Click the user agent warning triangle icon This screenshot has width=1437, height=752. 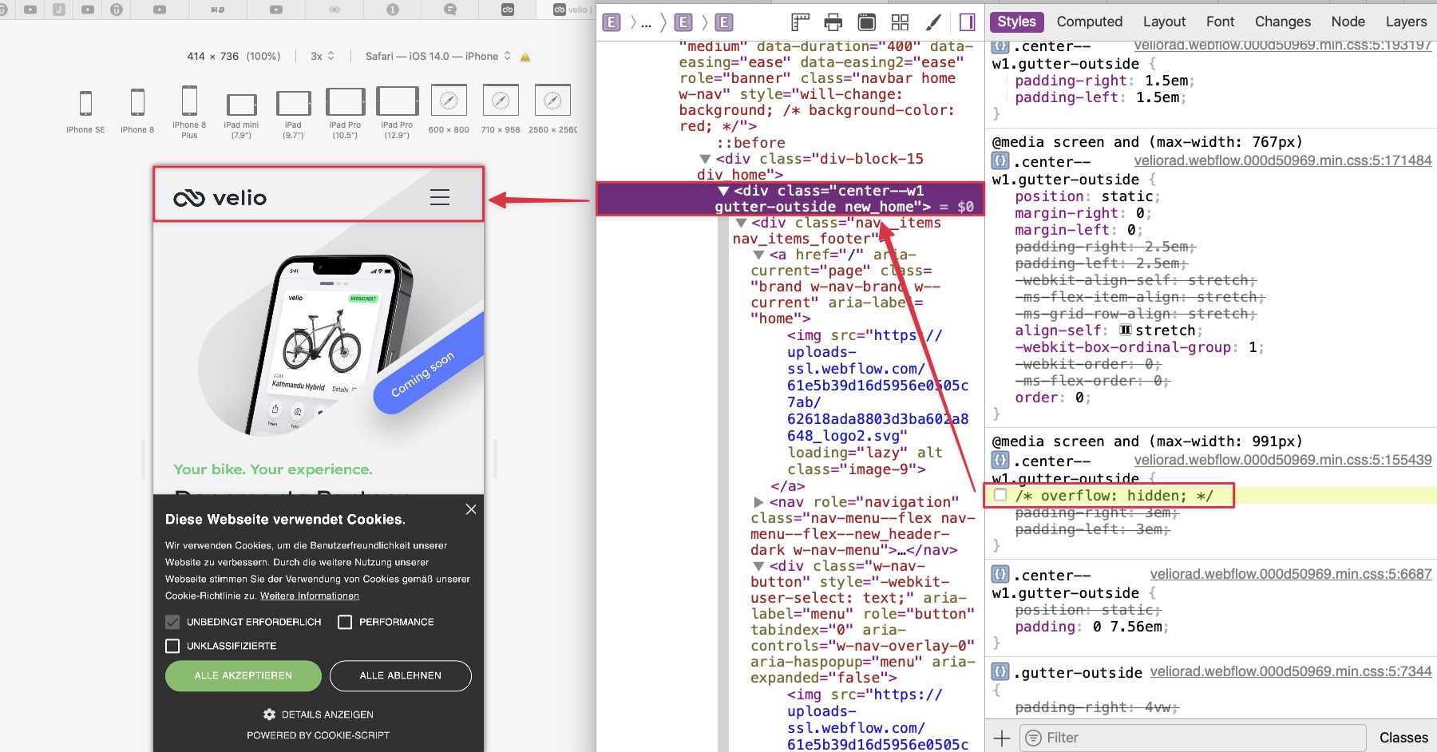[525, 57]
